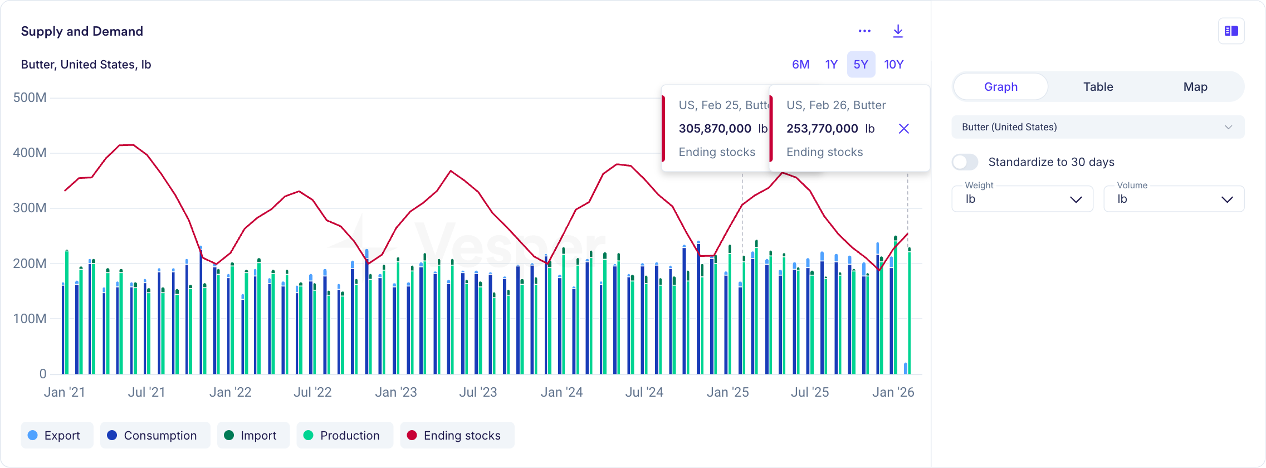
Task: Close the Feb 26 tooltip with X
Action: pyautogui.click(x=903, y=129)
